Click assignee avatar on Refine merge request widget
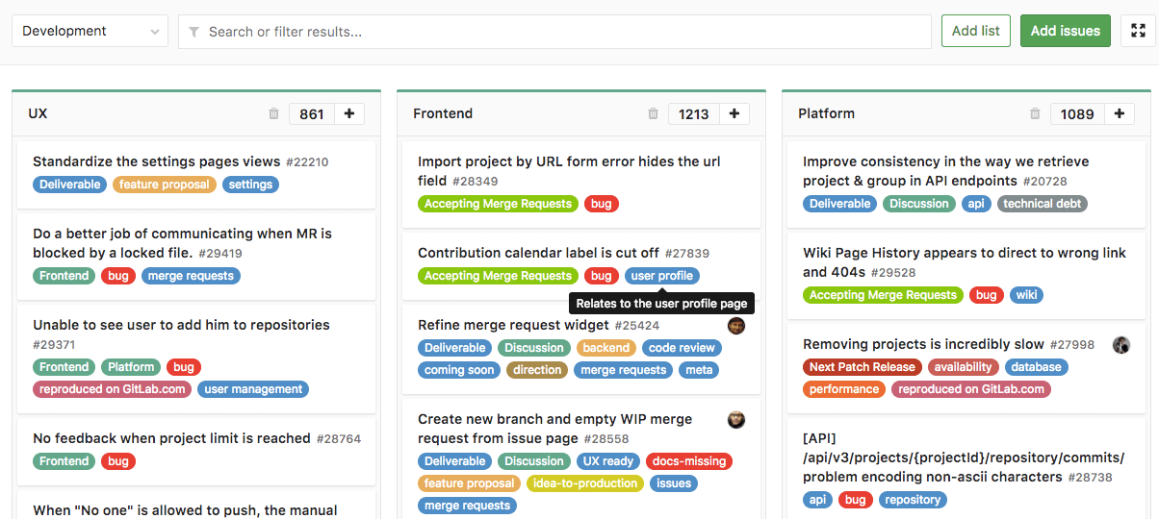Viewport: 1159px width, 519px height. pos(736,326)
